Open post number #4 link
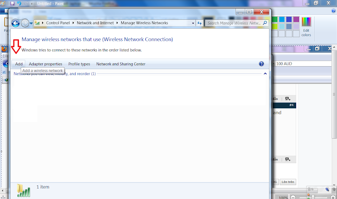This screenshot has height=199, width=337. [291, 105]
